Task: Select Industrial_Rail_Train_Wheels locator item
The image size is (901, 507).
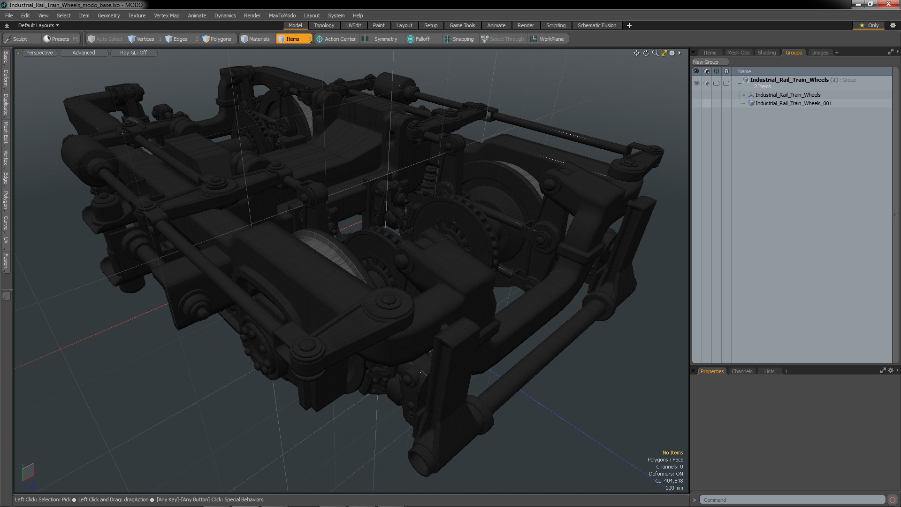Action: click(x=788, y=95)
